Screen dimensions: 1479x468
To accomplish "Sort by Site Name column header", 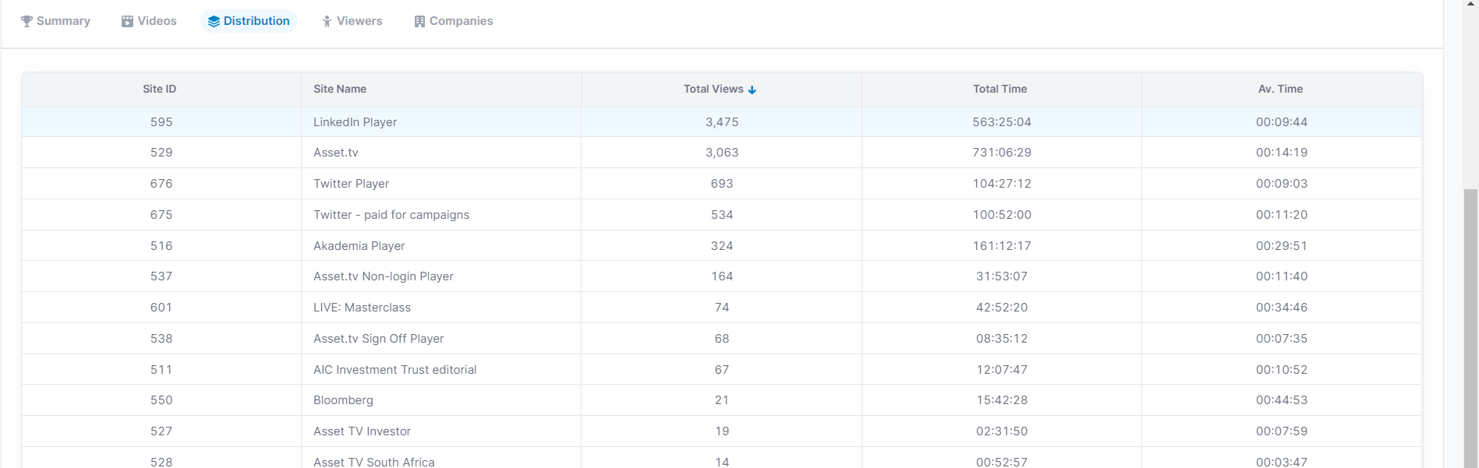I will click(441, 89).
